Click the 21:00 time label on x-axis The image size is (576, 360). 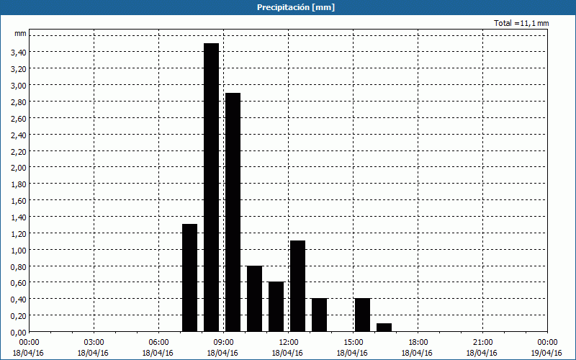pyautogui.click(x=482, y=343)
